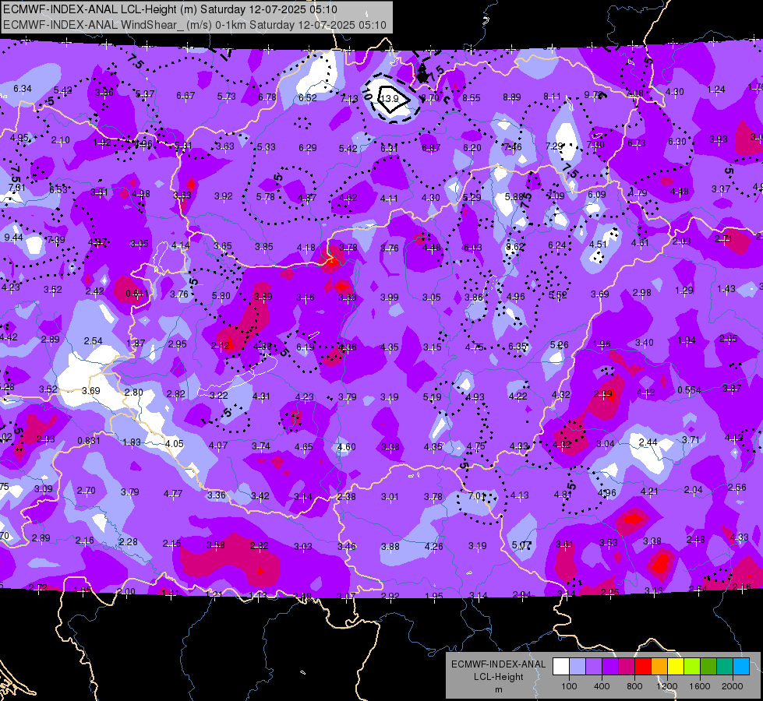Click the legend tick label "1600"

click(x=700, y=686)
